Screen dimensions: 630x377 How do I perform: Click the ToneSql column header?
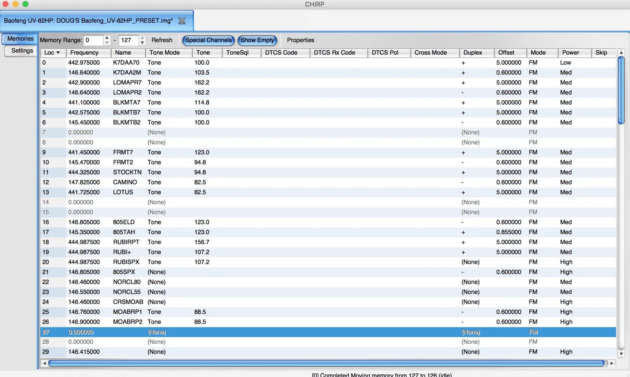[241, 53]
